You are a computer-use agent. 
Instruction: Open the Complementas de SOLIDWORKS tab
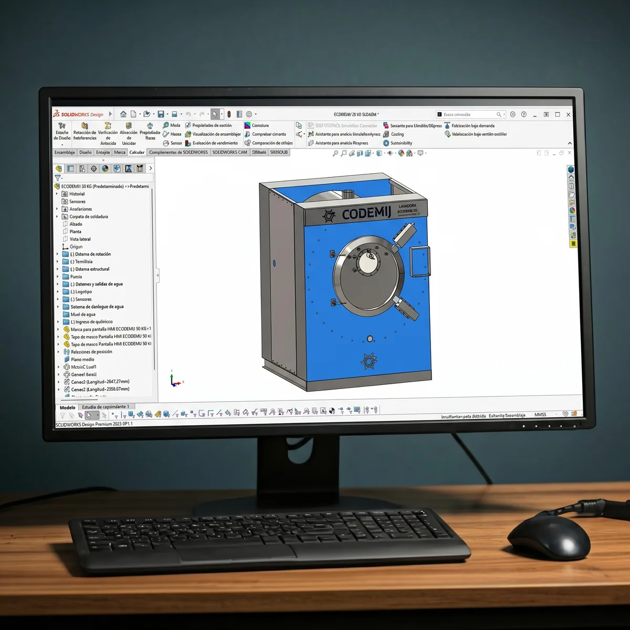tap(178, 152)
